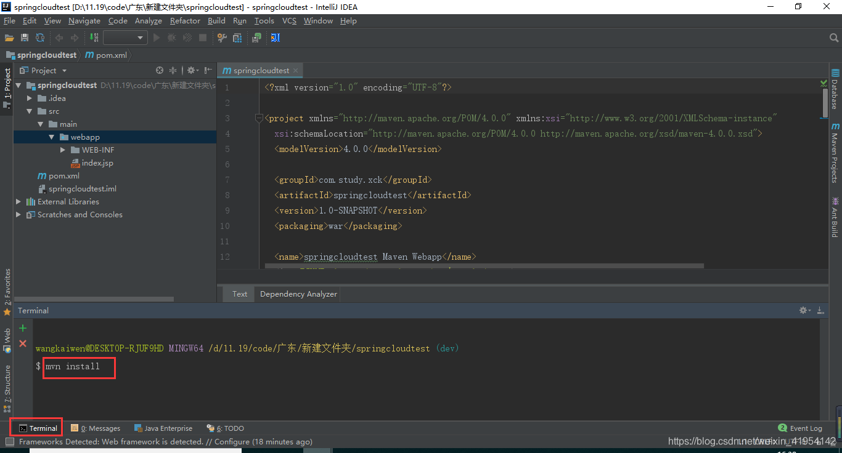Viewport: 842px width, 453px height.
Task: Fold the project XML element
Action: tap(259, 118)
